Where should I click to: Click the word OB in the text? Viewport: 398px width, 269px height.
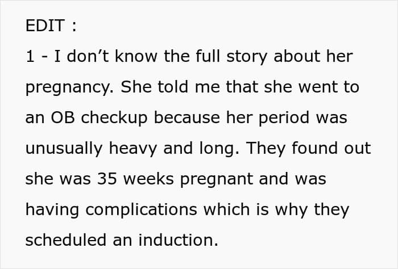(63, 117)
